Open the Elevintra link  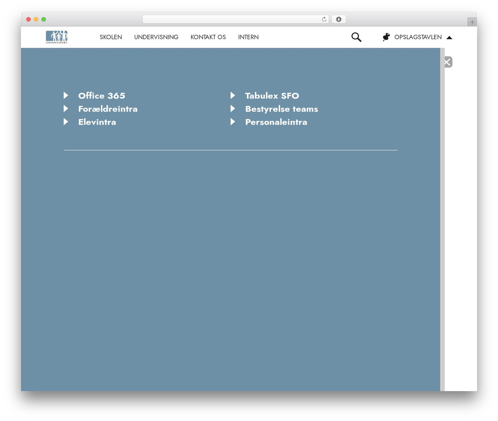[x=97, y=122]
